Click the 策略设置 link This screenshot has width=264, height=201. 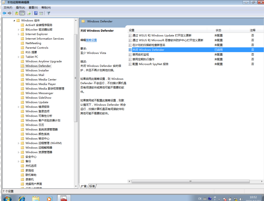91,40
